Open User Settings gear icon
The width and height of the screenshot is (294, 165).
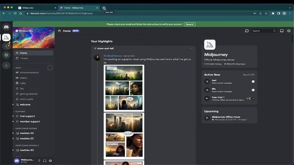[50, 161]
